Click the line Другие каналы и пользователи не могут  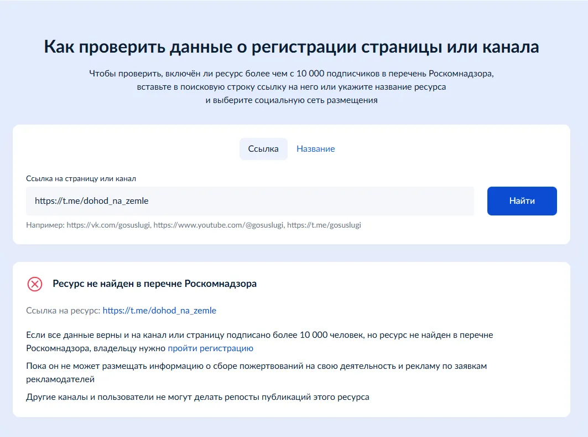197,397
